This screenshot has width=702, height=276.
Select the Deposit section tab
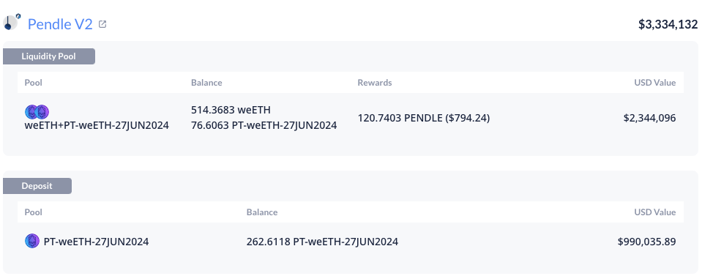tap(37, 186)
